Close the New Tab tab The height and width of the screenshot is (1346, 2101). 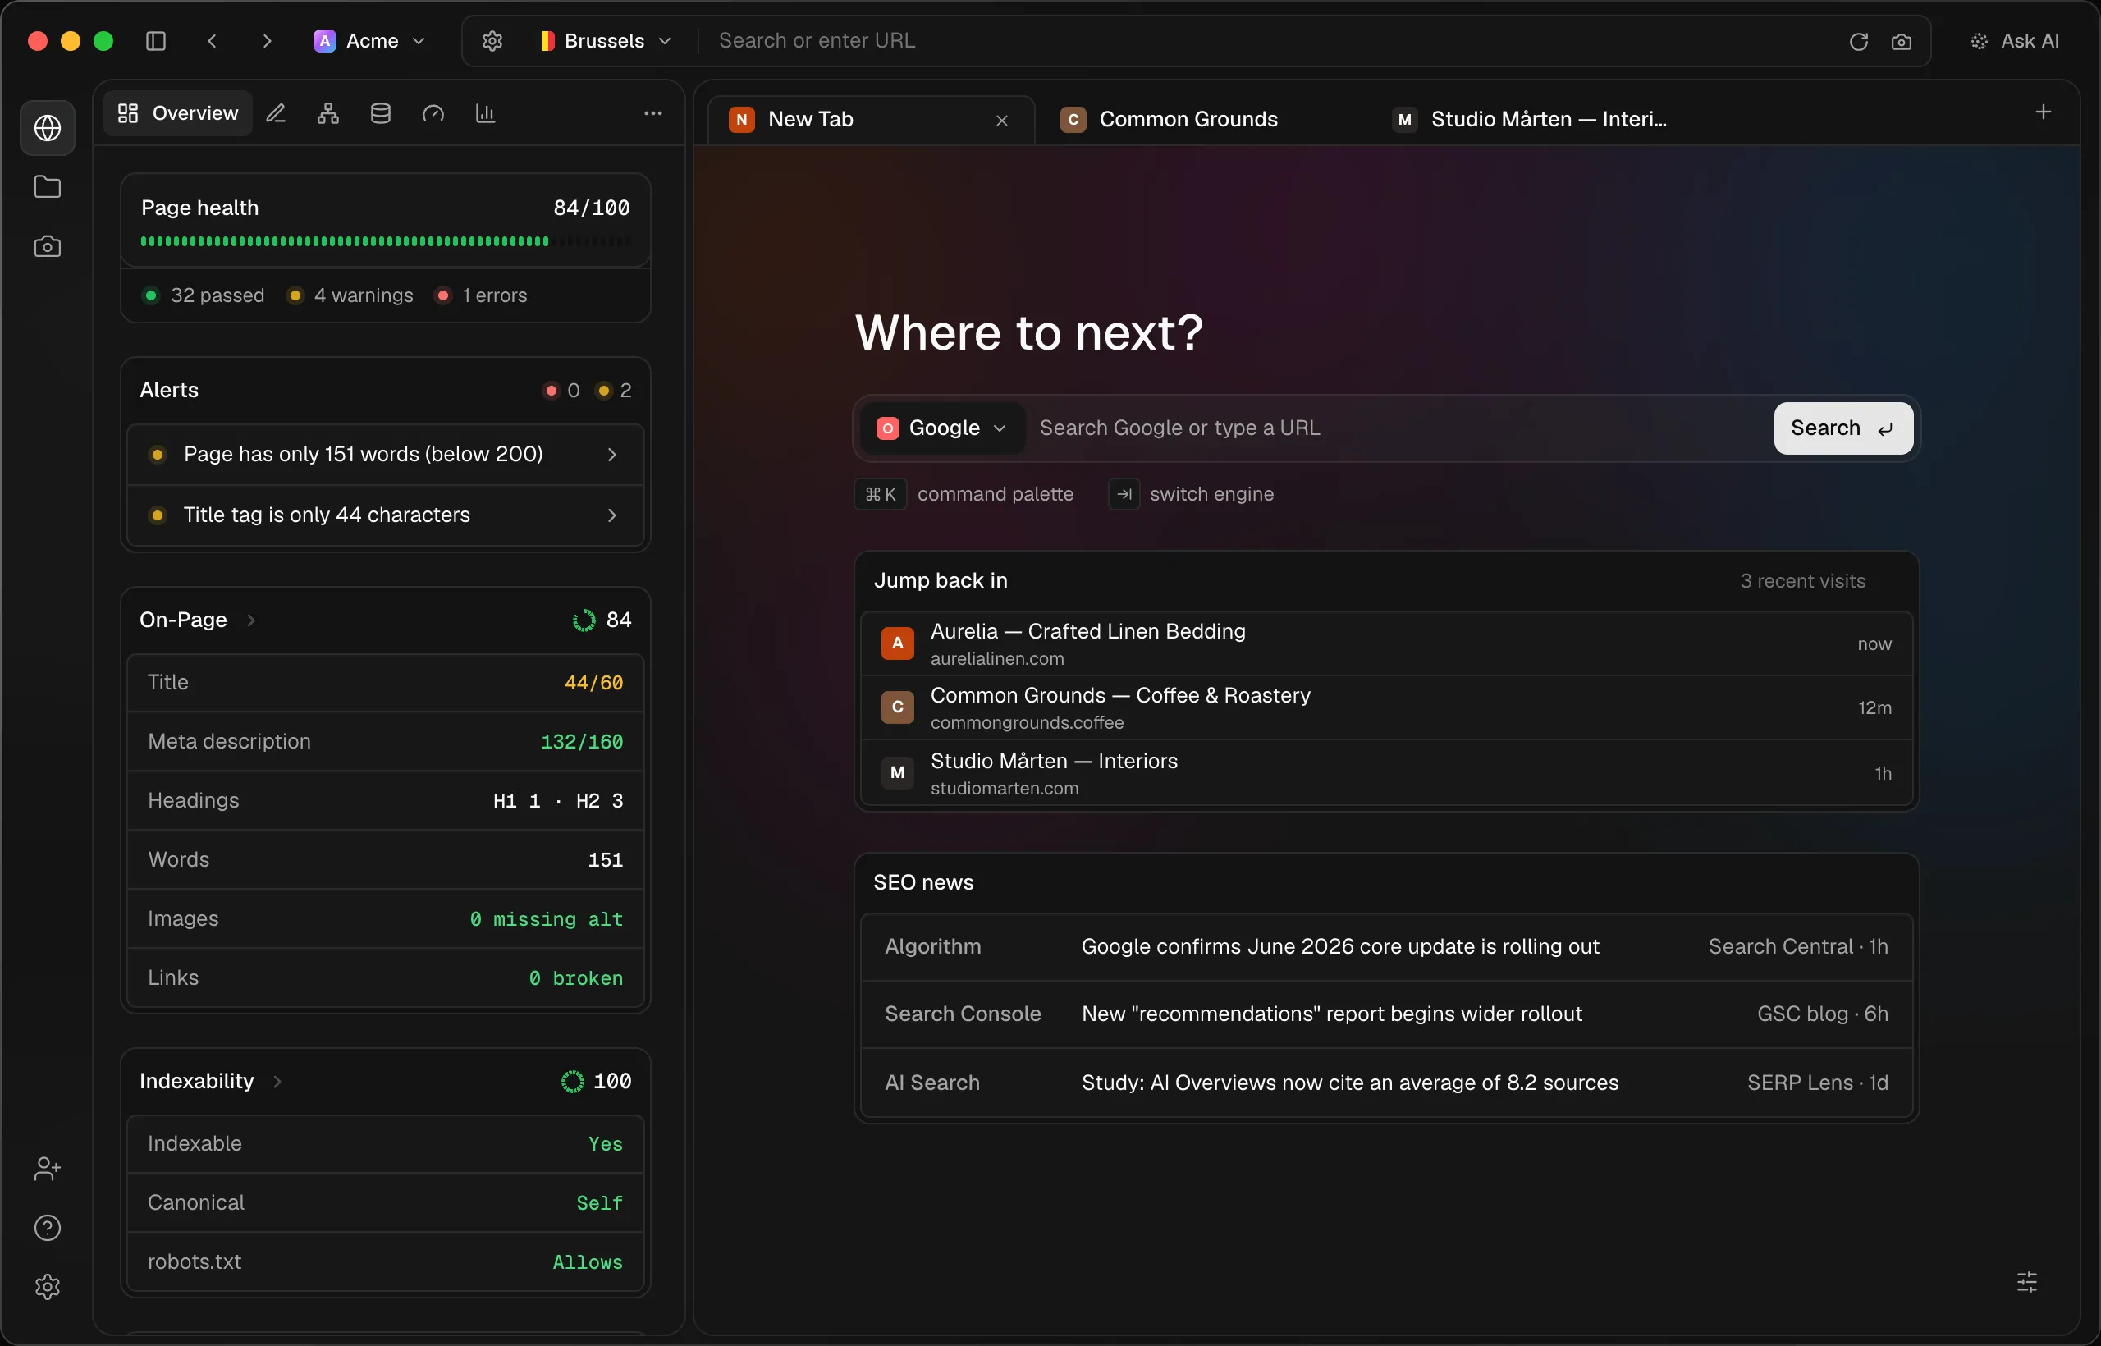(1001, 121)
